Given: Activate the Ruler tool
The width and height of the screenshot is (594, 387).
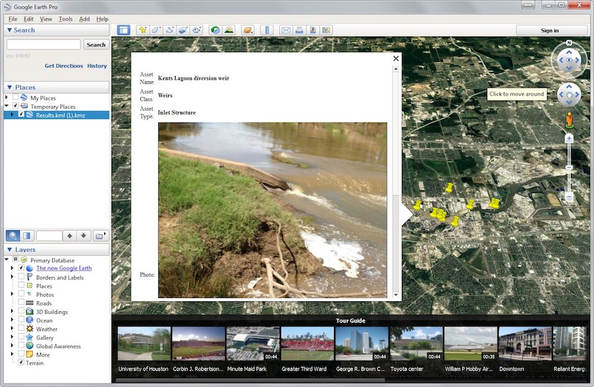Looking at the screenshot, I should tap(267, 30).
